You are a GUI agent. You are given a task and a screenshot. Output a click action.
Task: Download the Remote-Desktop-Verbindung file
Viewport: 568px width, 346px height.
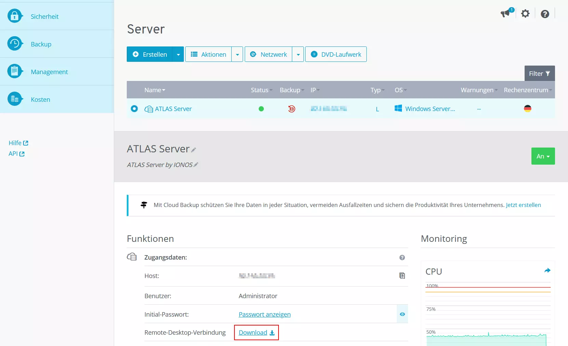[256, 332]
